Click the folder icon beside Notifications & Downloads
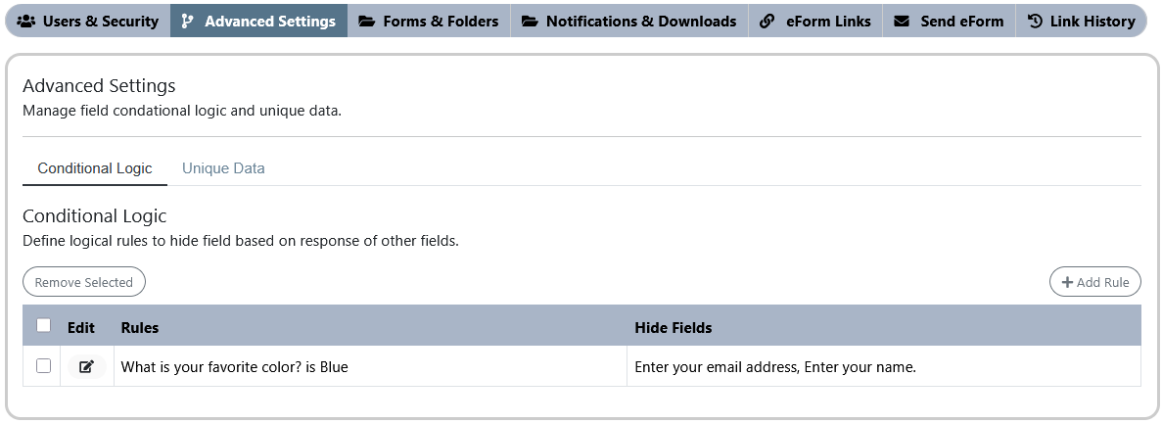Image resolution: width=1162 pixels, height=424 pixels. (530, 22)
